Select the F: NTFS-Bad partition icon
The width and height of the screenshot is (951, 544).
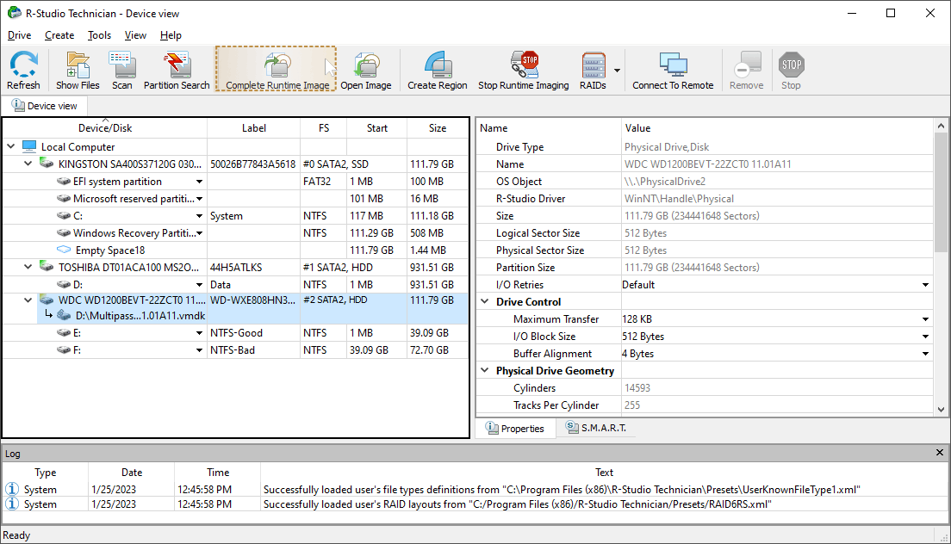pos(64,350)
